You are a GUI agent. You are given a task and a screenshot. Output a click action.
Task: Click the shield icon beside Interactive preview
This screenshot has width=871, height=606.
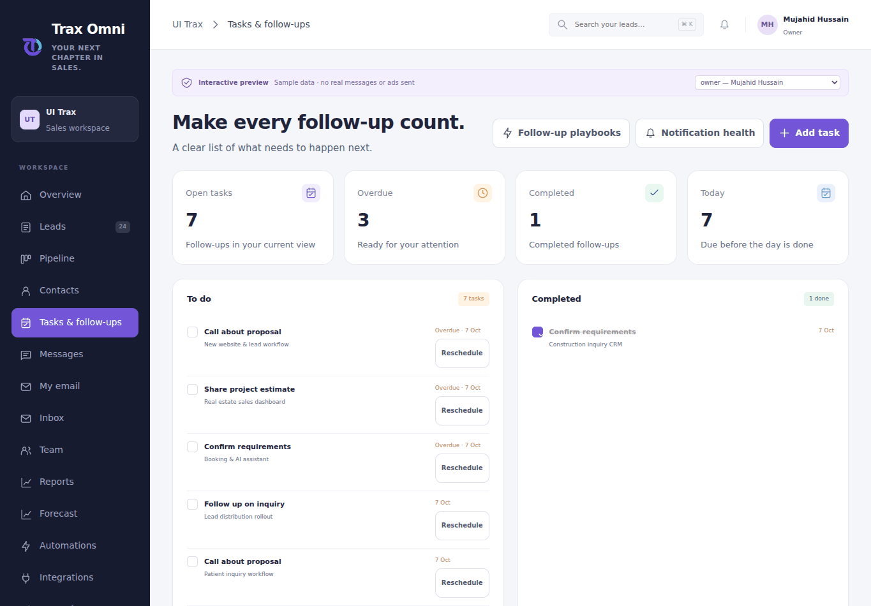[x=187, y=83]
